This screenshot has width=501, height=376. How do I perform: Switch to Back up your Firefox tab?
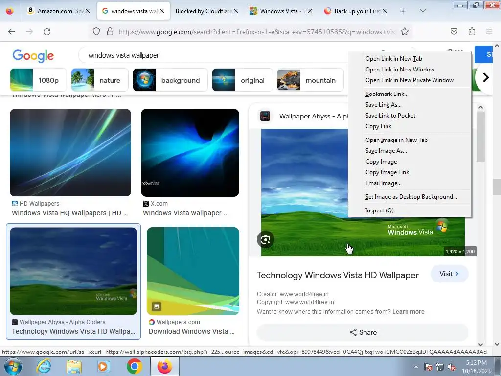(355, 11)
